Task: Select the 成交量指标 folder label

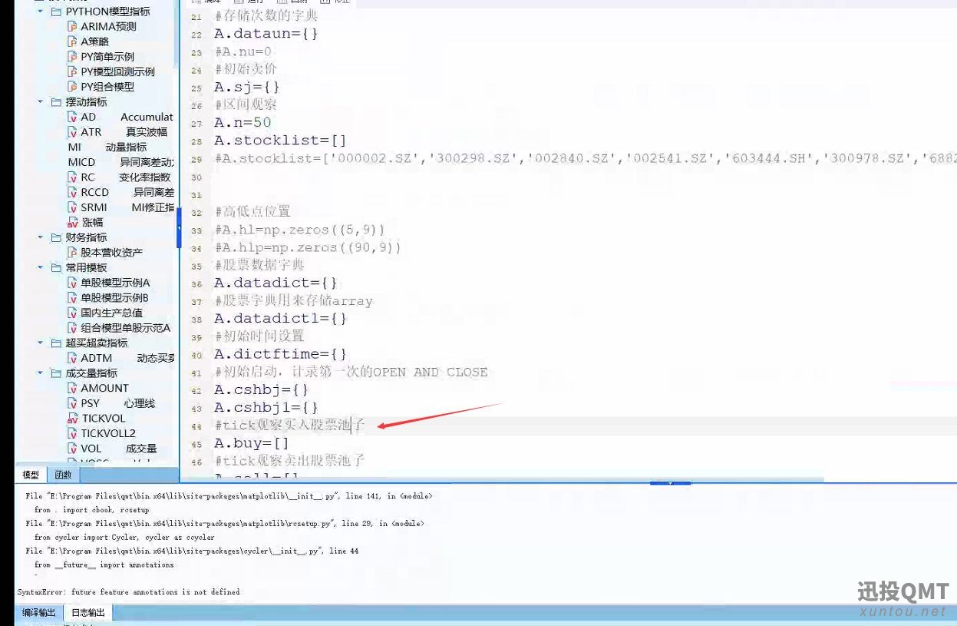Action: click(91, 373)
